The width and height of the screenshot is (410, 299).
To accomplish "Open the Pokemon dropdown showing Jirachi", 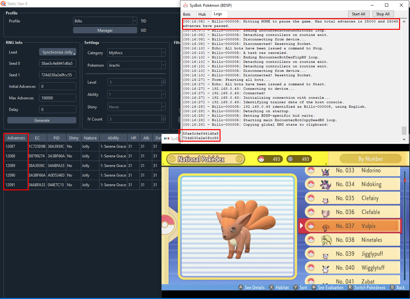I will coord(137,65).
